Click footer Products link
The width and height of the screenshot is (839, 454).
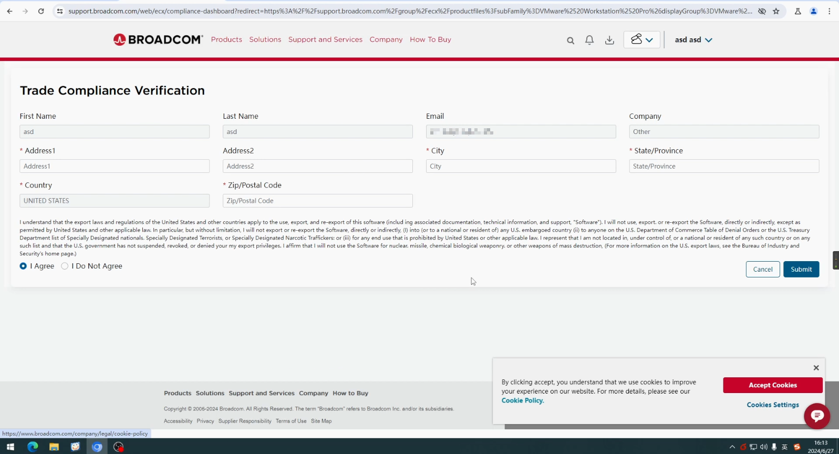[178, 393]
